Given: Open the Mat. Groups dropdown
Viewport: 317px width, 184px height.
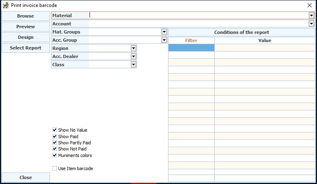Looking at the screenshot, I should pyautogui.click(x=164, y=32).
